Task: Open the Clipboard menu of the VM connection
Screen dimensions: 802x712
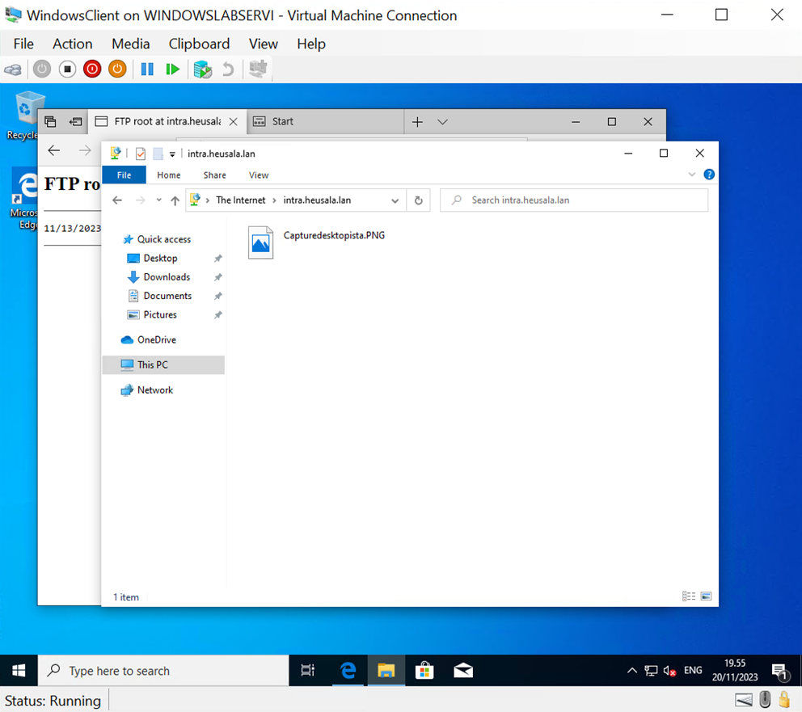Action: [x=199, y=44]
